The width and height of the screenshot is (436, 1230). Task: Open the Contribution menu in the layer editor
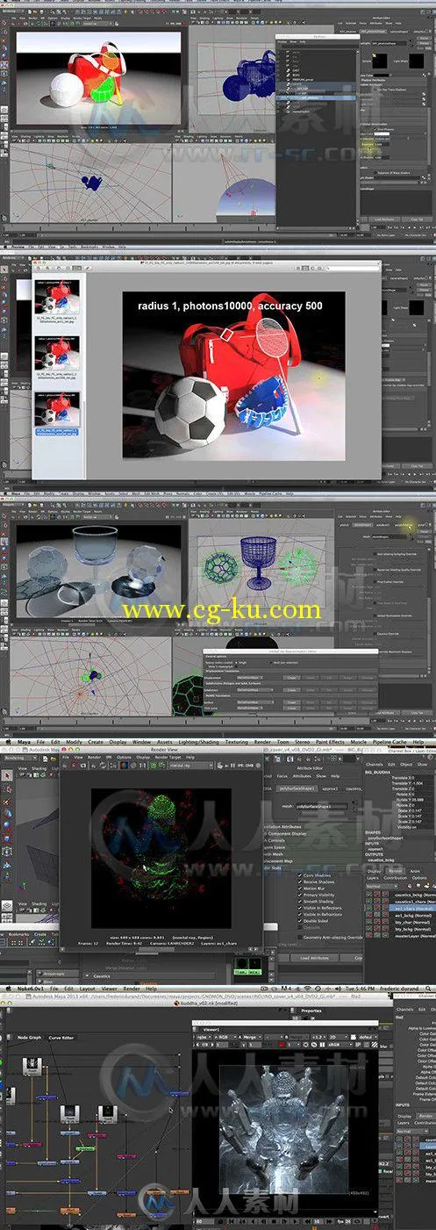coord(395,878)
